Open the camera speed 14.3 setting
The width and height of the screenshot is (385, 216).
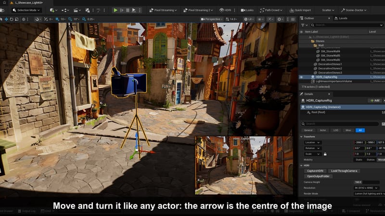[x=231, y=19]
